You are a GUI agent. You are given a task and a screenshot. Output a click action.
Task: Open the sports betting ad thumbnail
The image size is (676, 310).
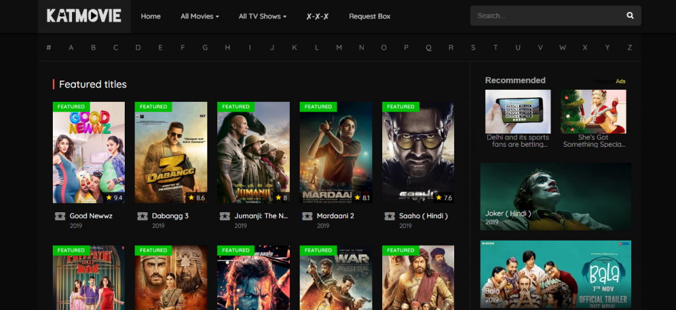point(518,112)
